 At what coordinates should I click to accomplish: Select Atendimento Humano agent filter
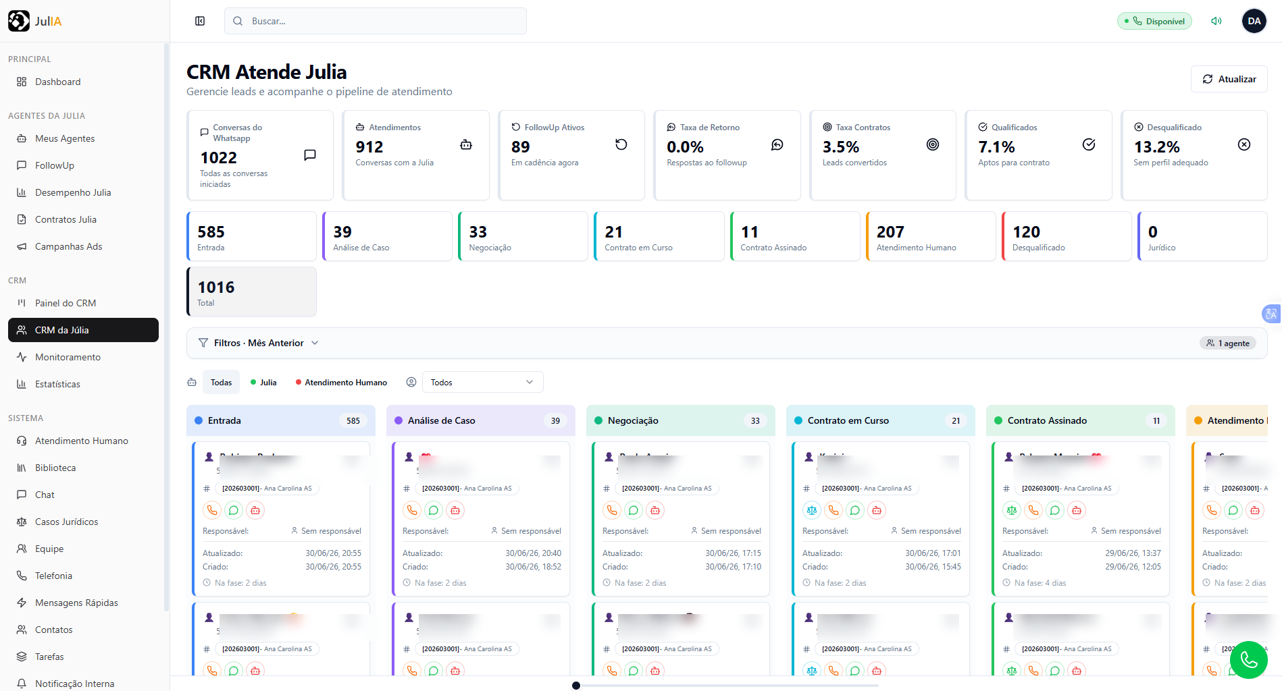pyautogui.click(x=341, y=382)
